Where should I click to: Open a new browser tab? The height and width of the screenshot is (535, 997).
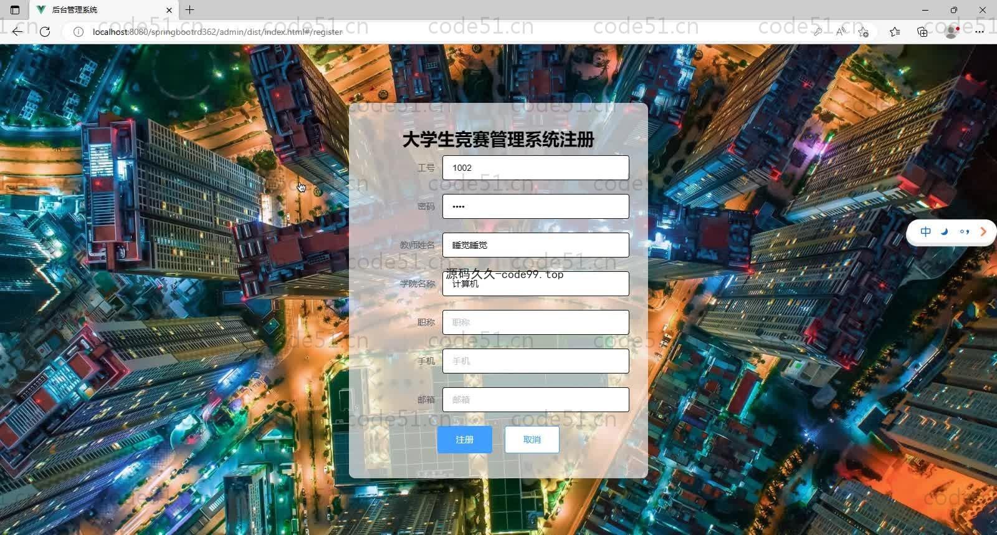(190, 10)
